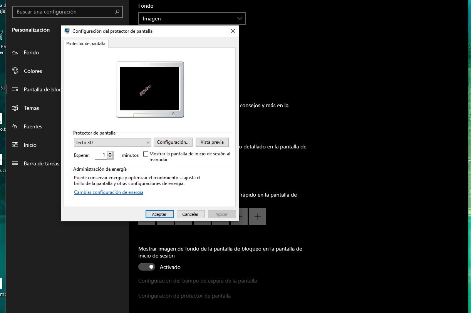
Task: Increase wait minutes with the up arrow
Action: tap(110, 153)
